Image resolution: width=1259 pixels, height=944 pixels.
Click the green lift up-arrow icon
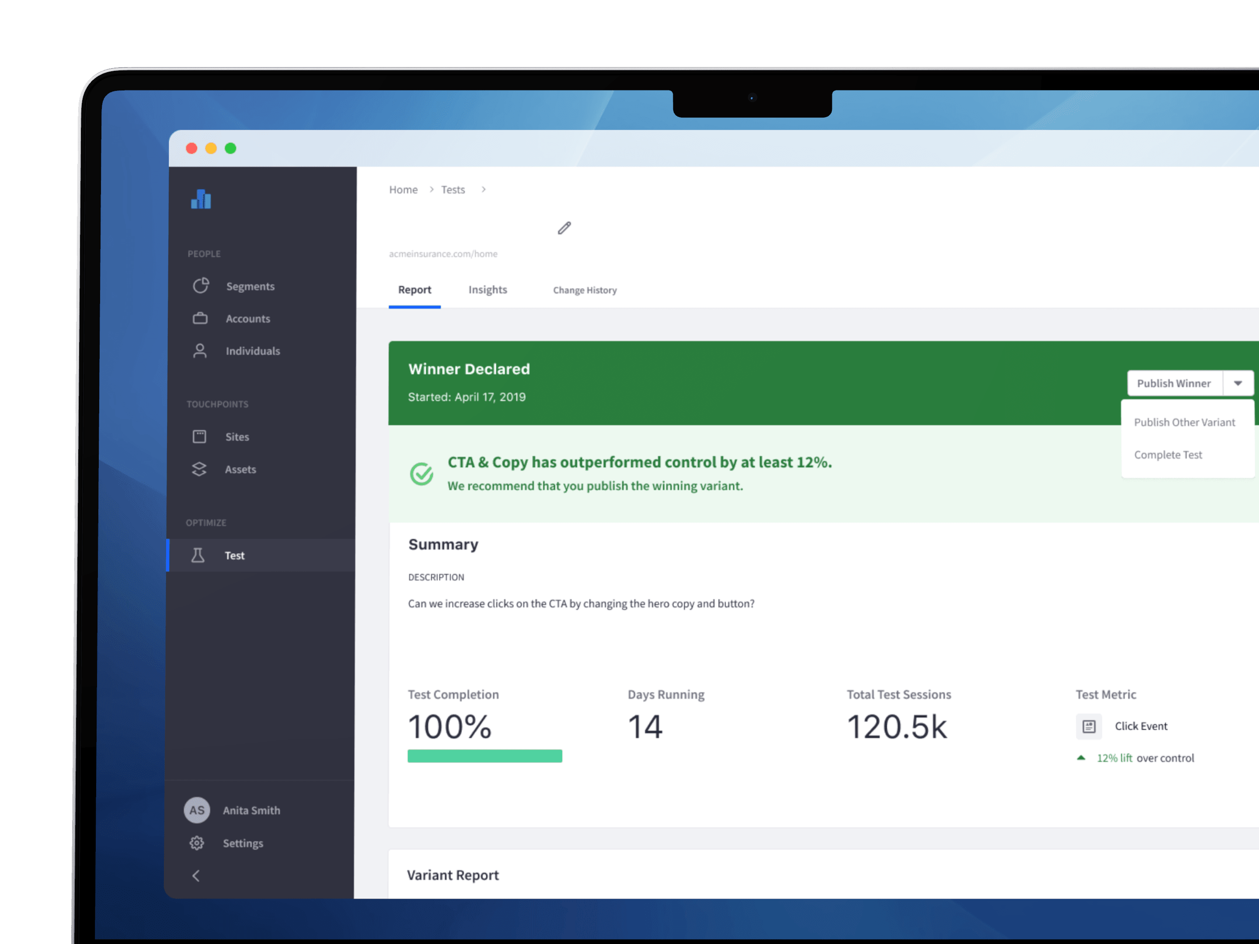coord(1081,758)
